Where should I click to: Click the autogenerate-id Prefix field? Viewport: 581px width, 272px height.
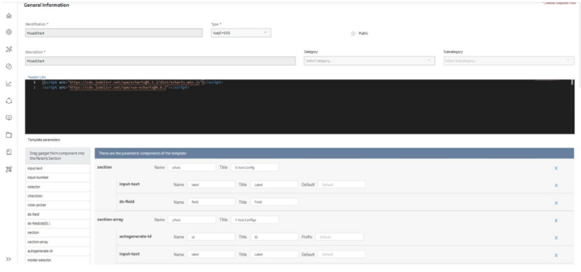click(340, 237)
